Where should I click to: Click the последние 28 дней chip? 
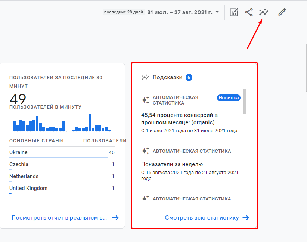pos(123,12)
